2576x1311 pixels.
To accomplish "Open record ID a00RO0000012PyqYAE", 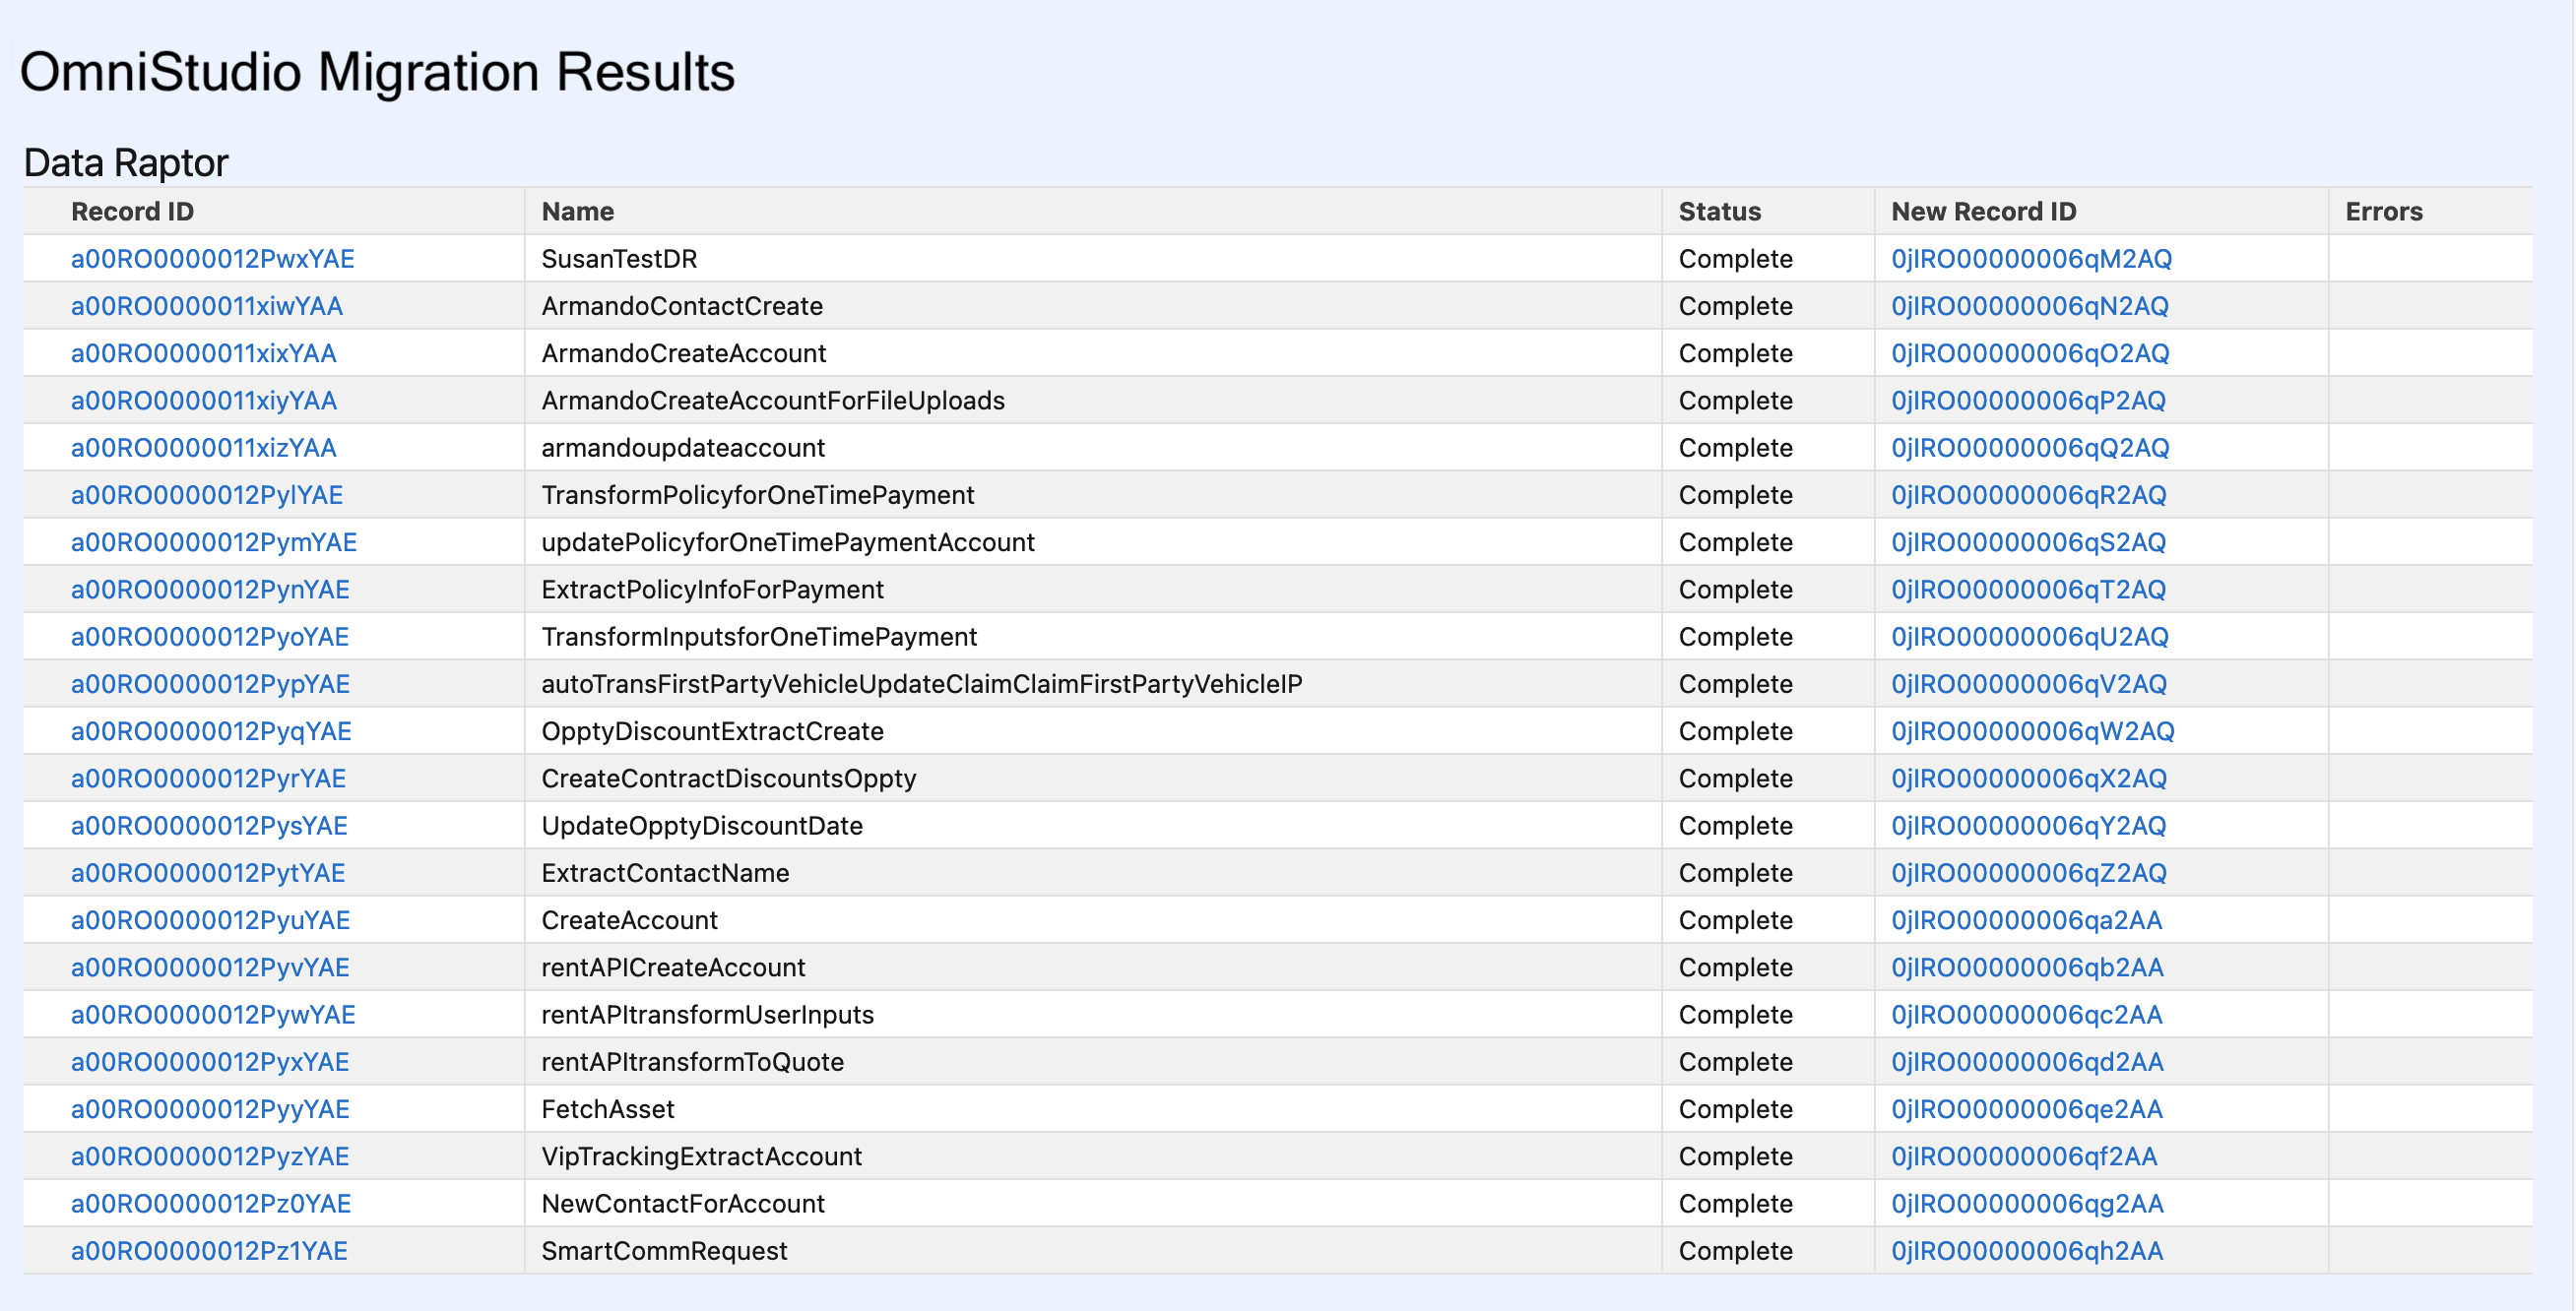I will pyautogui.click(x=211, y=731).
